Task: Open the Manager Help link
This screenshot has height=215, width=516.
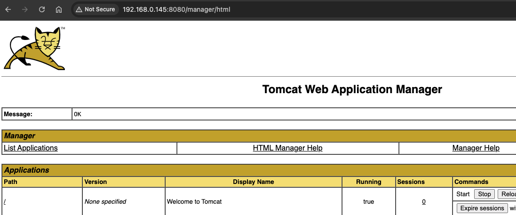Action: (x=476, y=148)
